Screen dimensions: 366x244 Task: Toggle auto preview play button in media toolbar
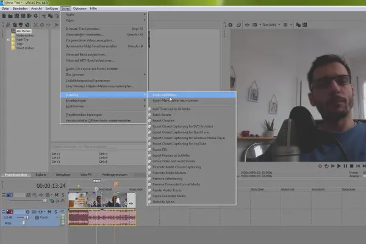[x=57, y=25]
